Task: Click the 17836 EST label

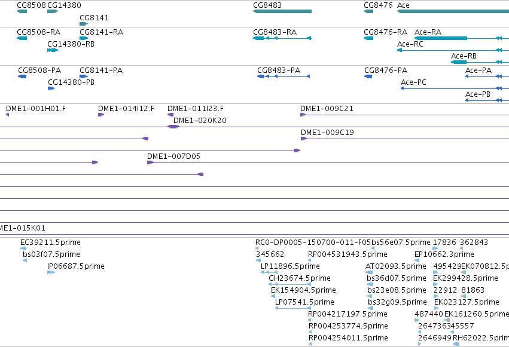Action: (x=444, y=242)
